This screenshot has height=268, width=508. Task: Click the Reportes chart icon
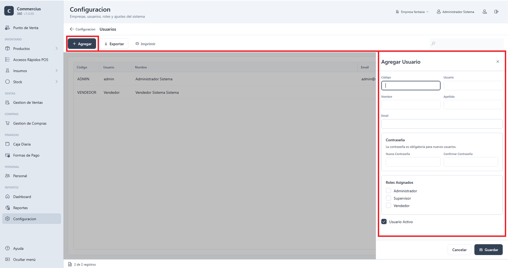[x=7, y=208]
